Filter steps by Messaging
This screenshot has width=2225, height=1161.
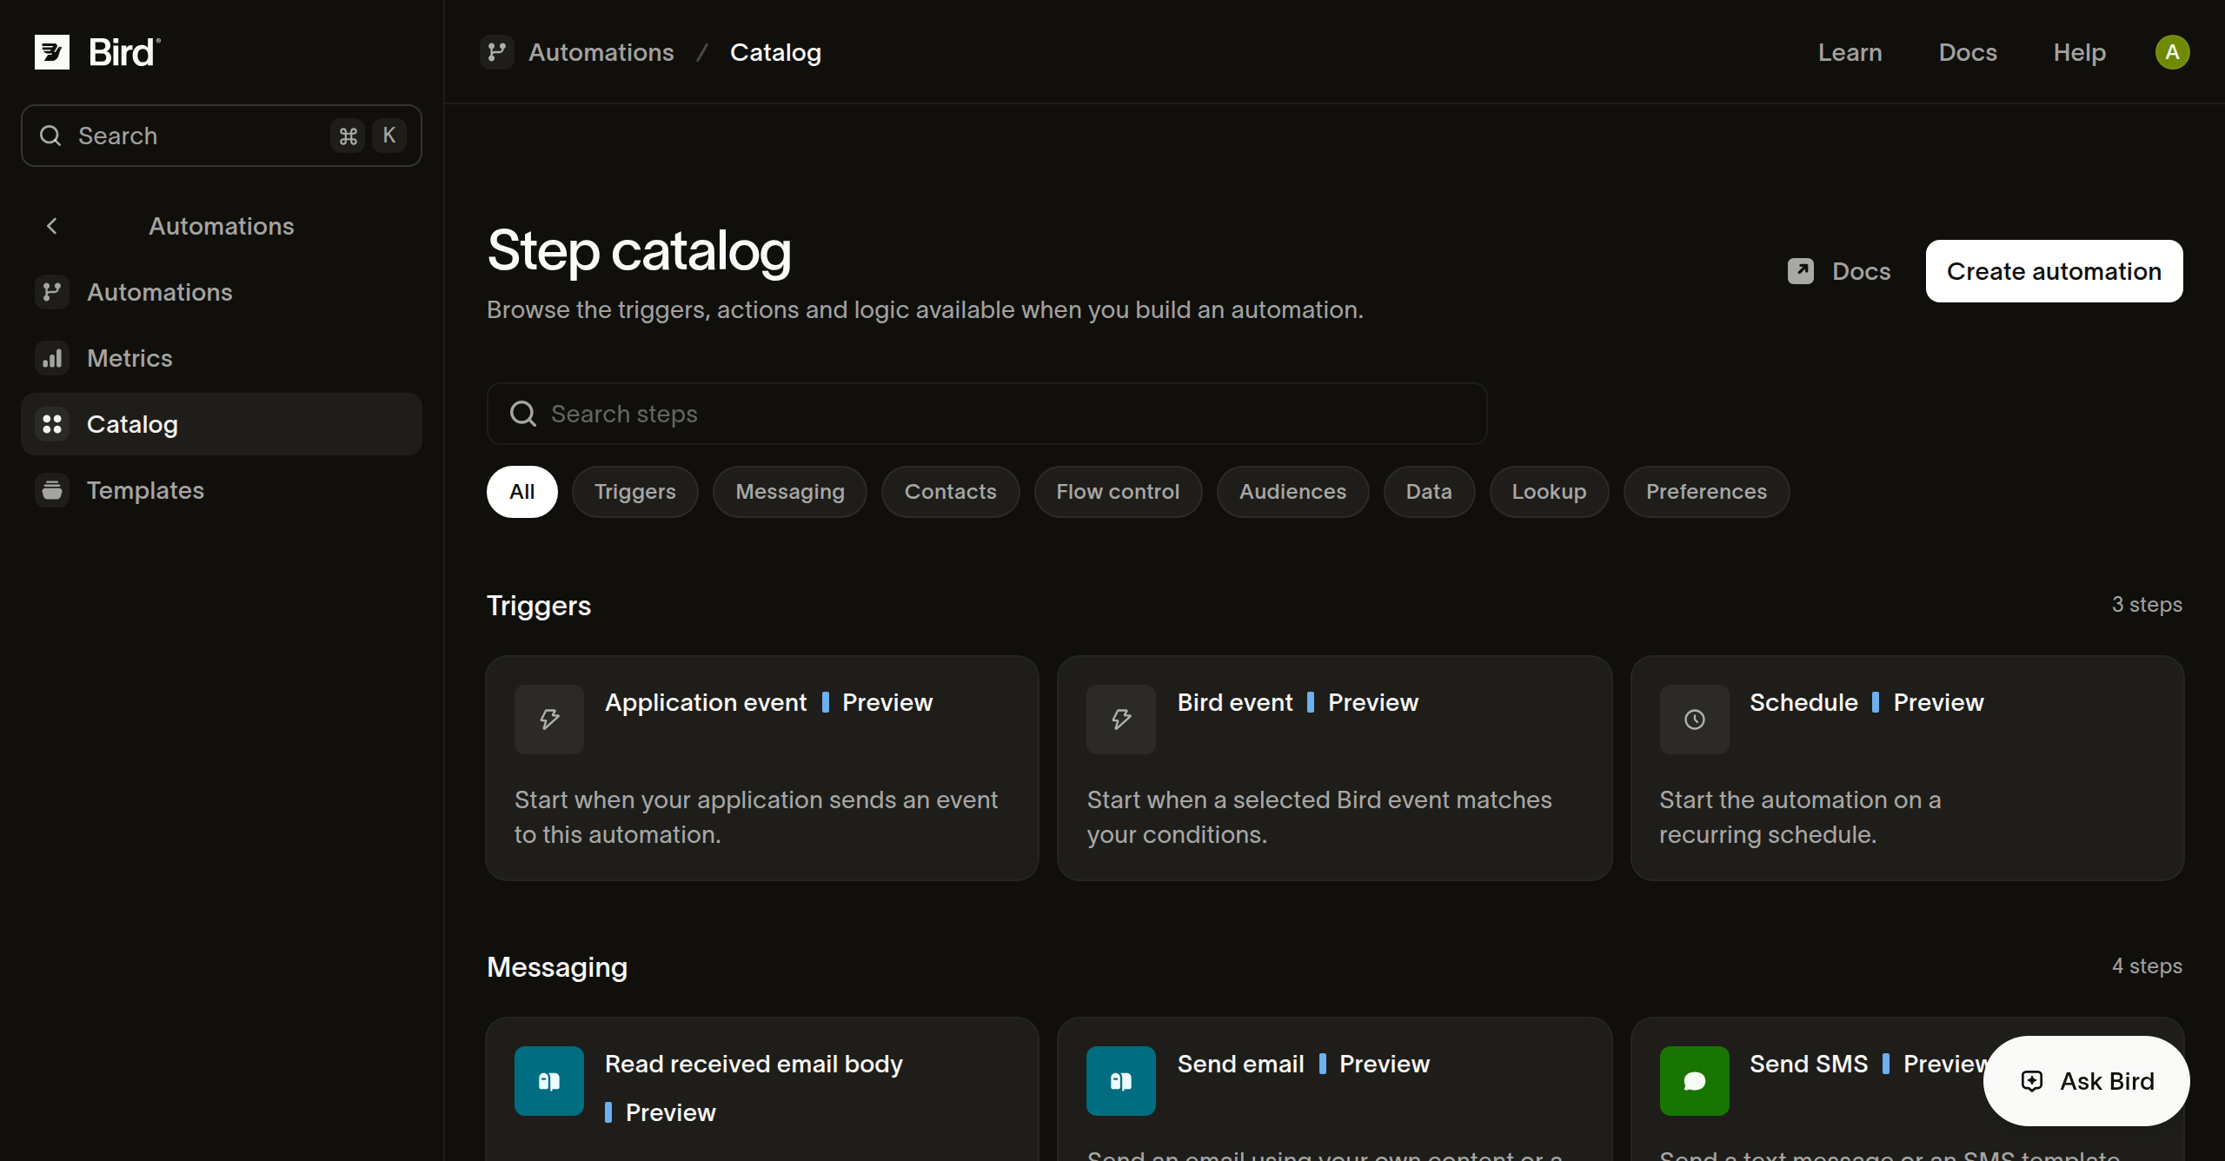790,492
